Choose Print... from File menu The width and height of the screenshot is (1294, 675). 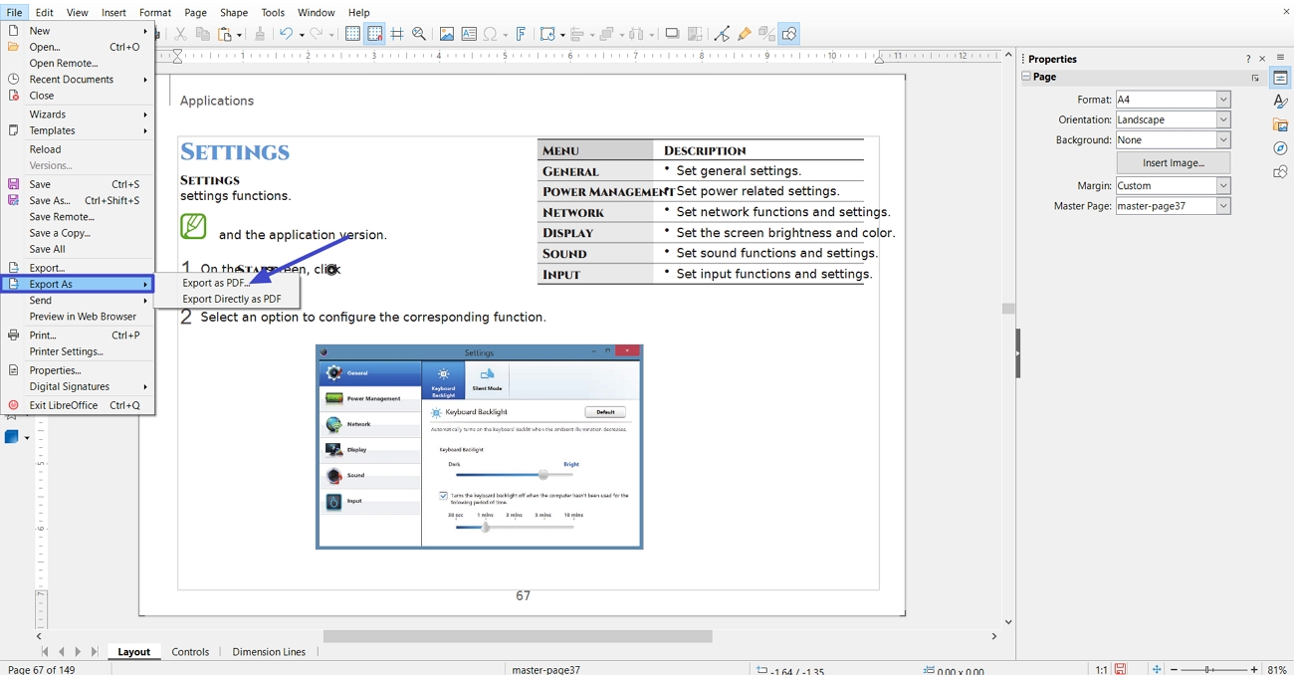coord(78,336)
